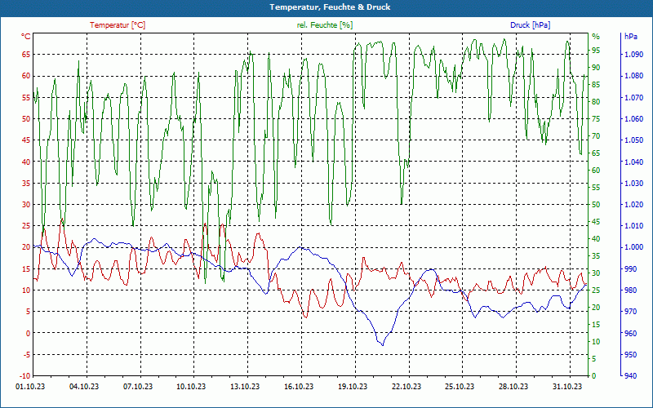Click the date label '22.10.23'
The image size is (653, 408).
pos(406,386)
